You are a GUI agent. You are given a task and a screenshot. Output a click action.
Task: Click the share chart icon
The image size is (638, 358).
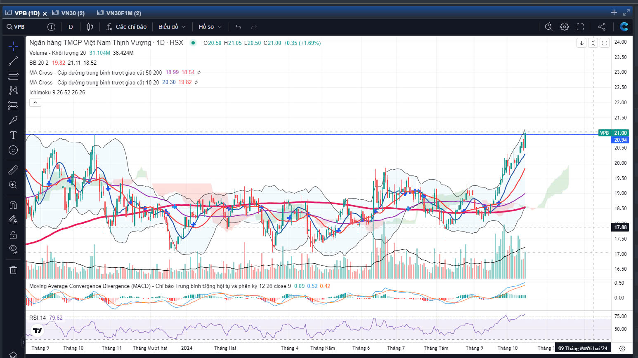click(x=602, y=27)
